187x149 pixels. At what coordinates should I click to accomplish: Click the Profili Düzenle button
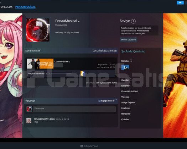pyautogui.click(x=129, y=40)
